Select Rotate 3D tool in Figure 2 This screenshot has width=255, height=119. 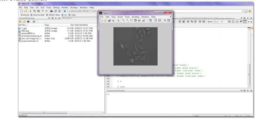135,21
